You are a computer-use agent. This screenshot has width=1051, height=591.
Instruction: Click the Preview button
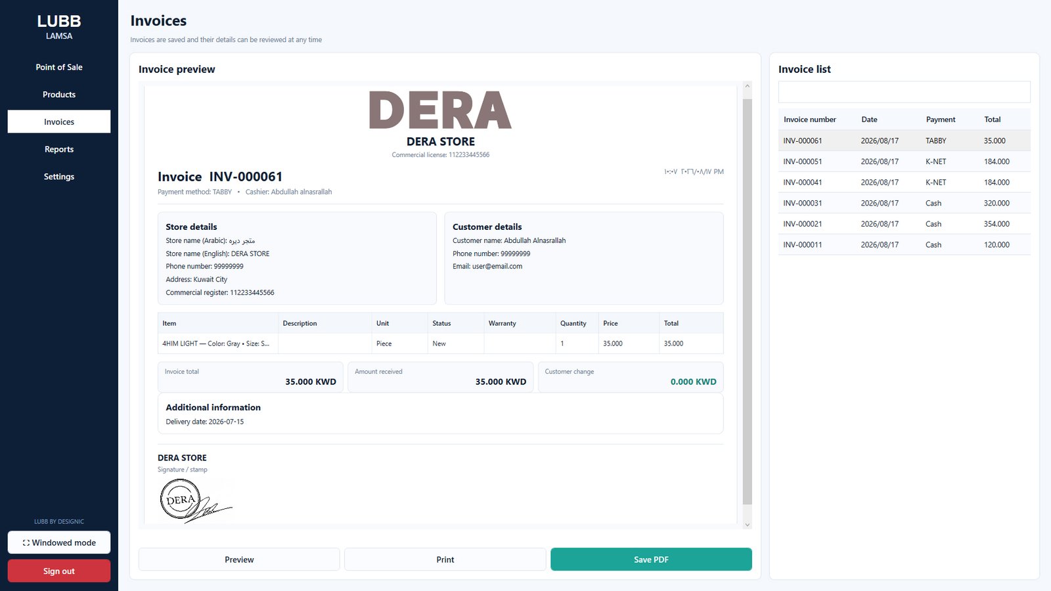pyautogui.click(x=239, y=559)
